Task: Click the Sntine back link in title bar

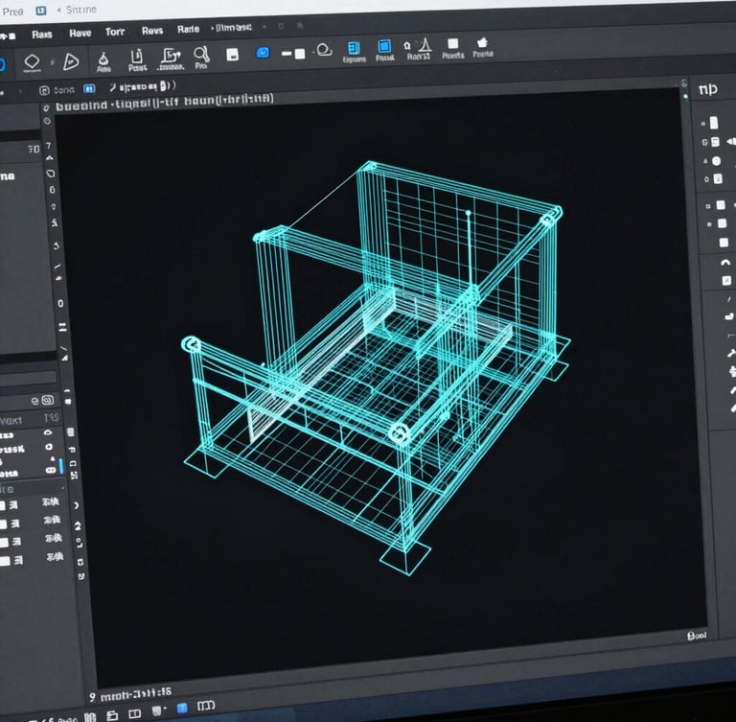Action: click(77, 10)
